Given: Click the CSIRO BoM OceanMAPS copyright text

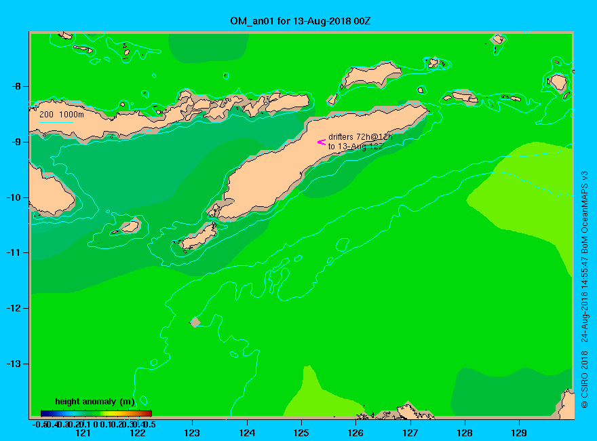Looking at the screenshot, I should [584, 290].
